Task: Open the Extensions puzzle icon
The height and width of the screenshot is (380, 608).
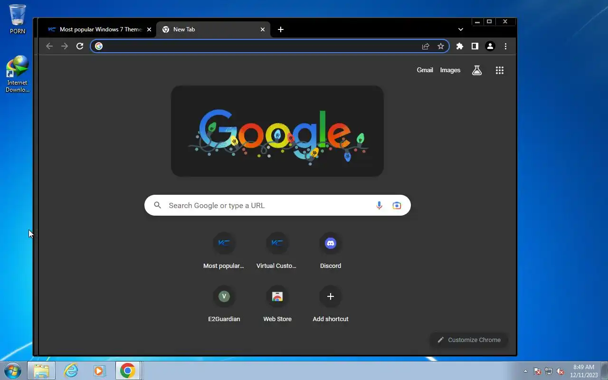Action: pos(459,46)
